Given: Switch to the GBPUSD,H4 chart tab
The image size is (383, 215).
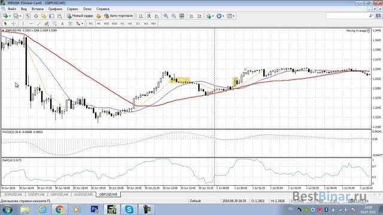Looking at the screenshot, I should click(59, 195).
